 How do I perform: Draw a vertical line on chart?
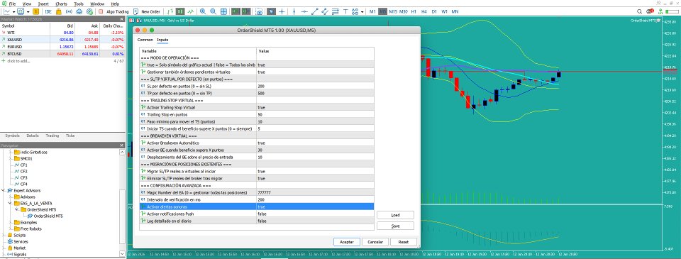point(294,11)
